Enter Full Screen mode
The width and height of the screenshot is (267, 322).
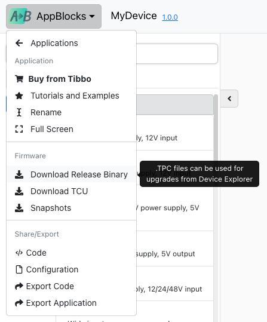(x=72, y=129)
